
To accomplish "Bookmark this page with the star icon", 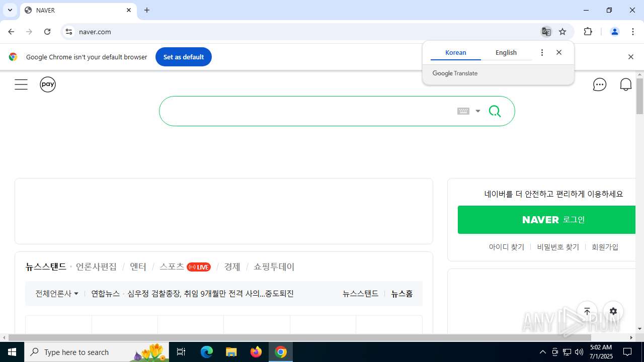I will pos(562,32).
